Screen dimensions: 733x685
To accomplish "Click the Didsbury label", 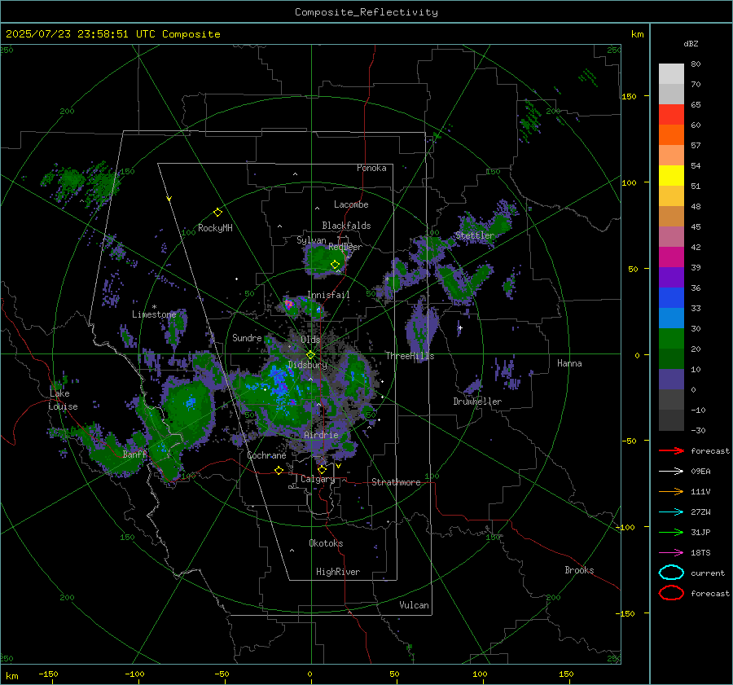I will tap(308, 365).
